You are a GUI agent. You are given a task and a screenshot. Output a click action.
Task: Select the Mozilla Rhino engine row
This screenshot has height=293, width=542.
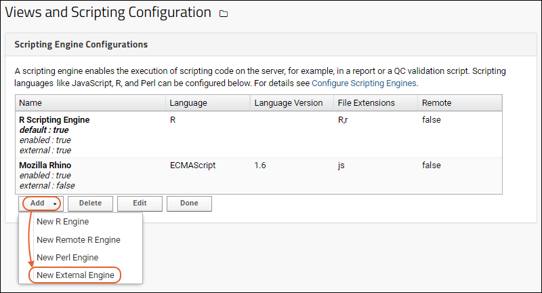pos(45,165)
